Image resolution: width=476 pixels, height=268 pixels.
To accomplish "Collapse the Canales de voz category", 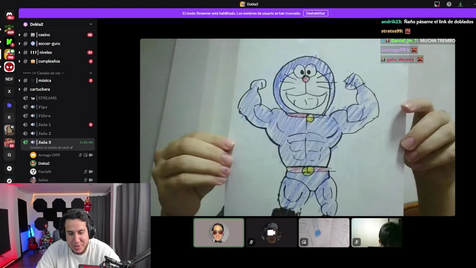I will click(x=48, y=73).
